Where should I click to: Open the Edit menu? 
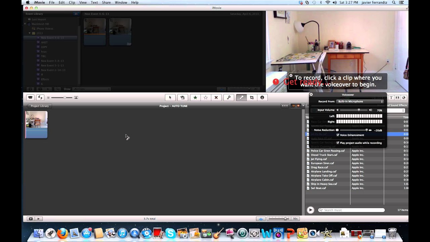[61, 2]
